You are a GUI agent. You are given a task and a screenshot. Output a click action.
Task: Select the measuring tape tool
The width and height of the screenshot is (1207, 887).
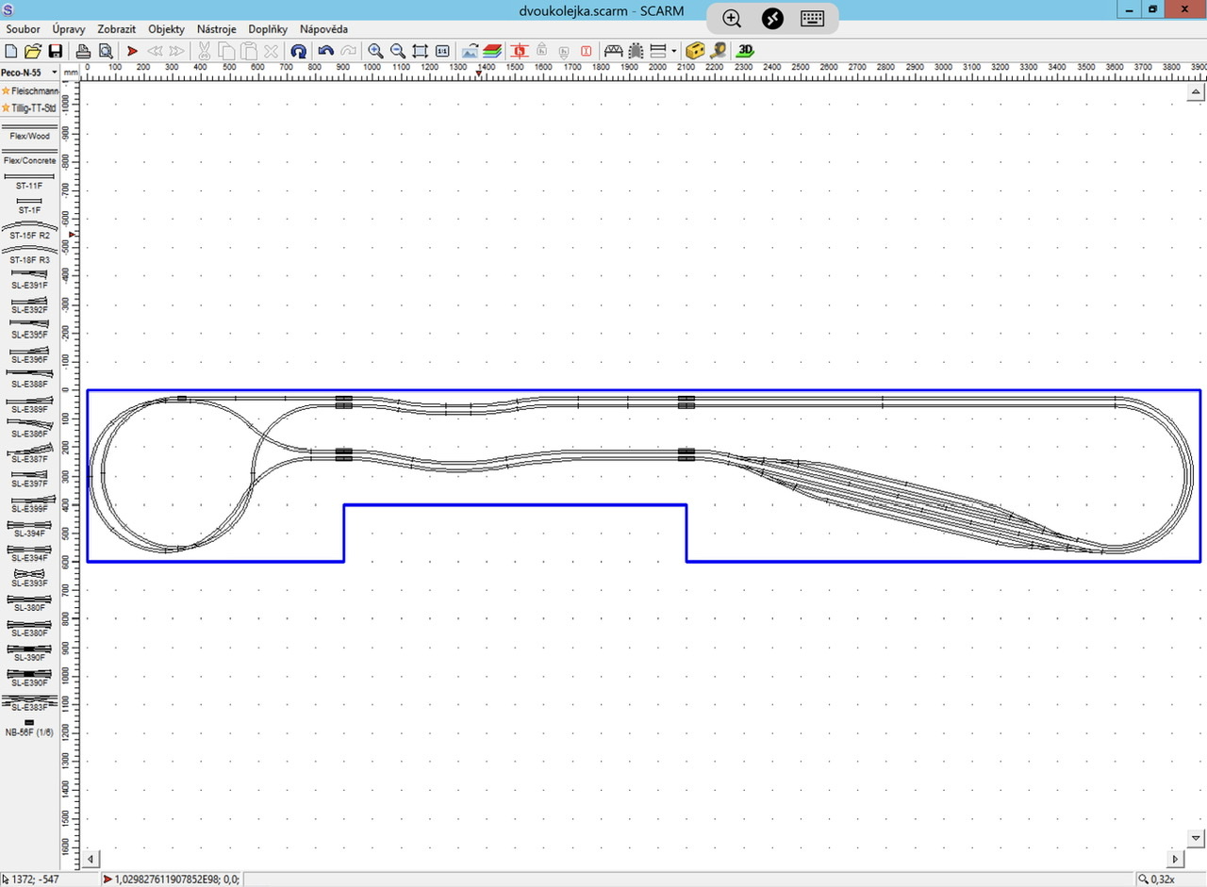click(x=718, y=51)
